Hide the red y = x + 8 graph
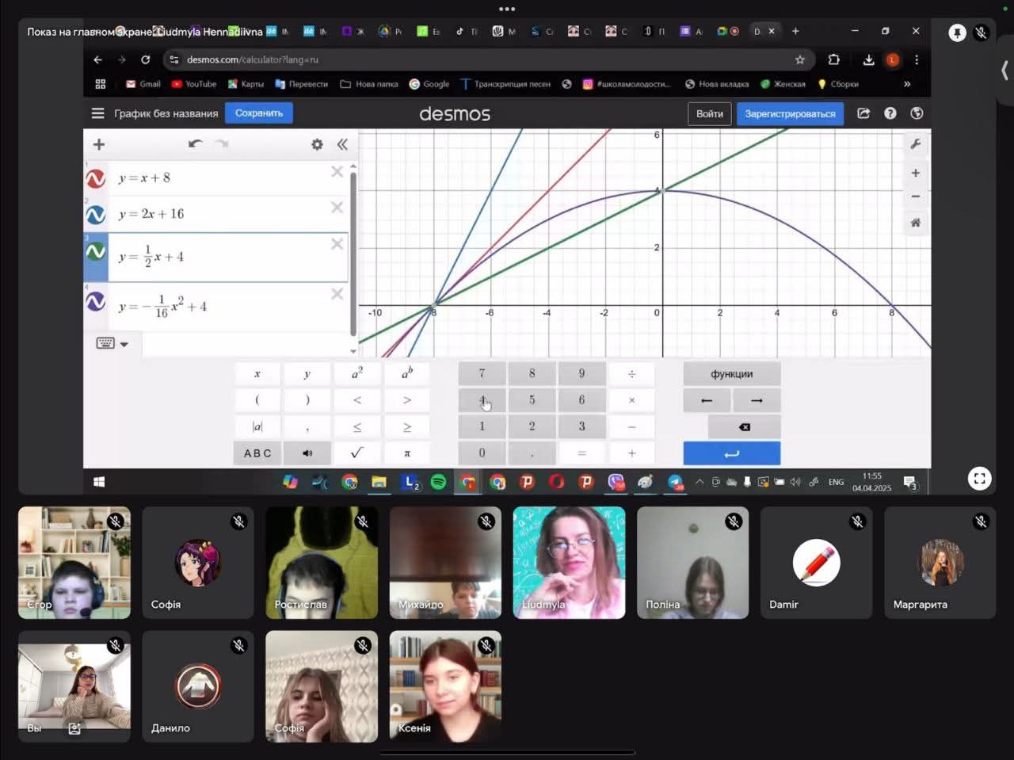 point(96,178)
